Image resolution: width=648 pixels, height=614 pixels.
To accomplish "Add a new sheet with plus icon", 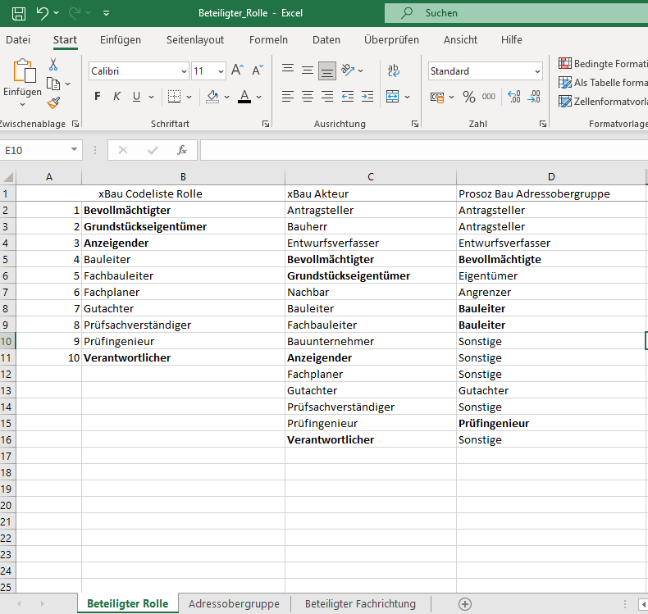I will 465,604.
